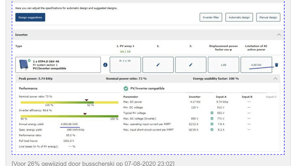Switch to Manual design
This screenshot has width=296, height=166.
[268, 17]
